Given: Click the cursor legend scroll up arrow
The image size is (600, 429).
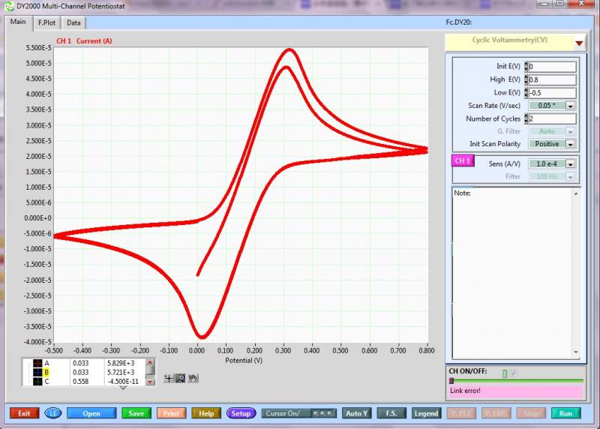Looking at the screenshot, I should point(151,362).
